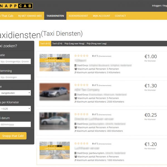Click the building icon beside Stad/Dorp in €1.00 listing
The width and height of the screenshot is (167, 167).
(75, 65)
